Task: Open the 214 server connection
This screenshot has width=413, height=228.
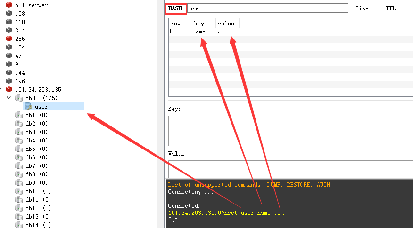Action: 20,30
